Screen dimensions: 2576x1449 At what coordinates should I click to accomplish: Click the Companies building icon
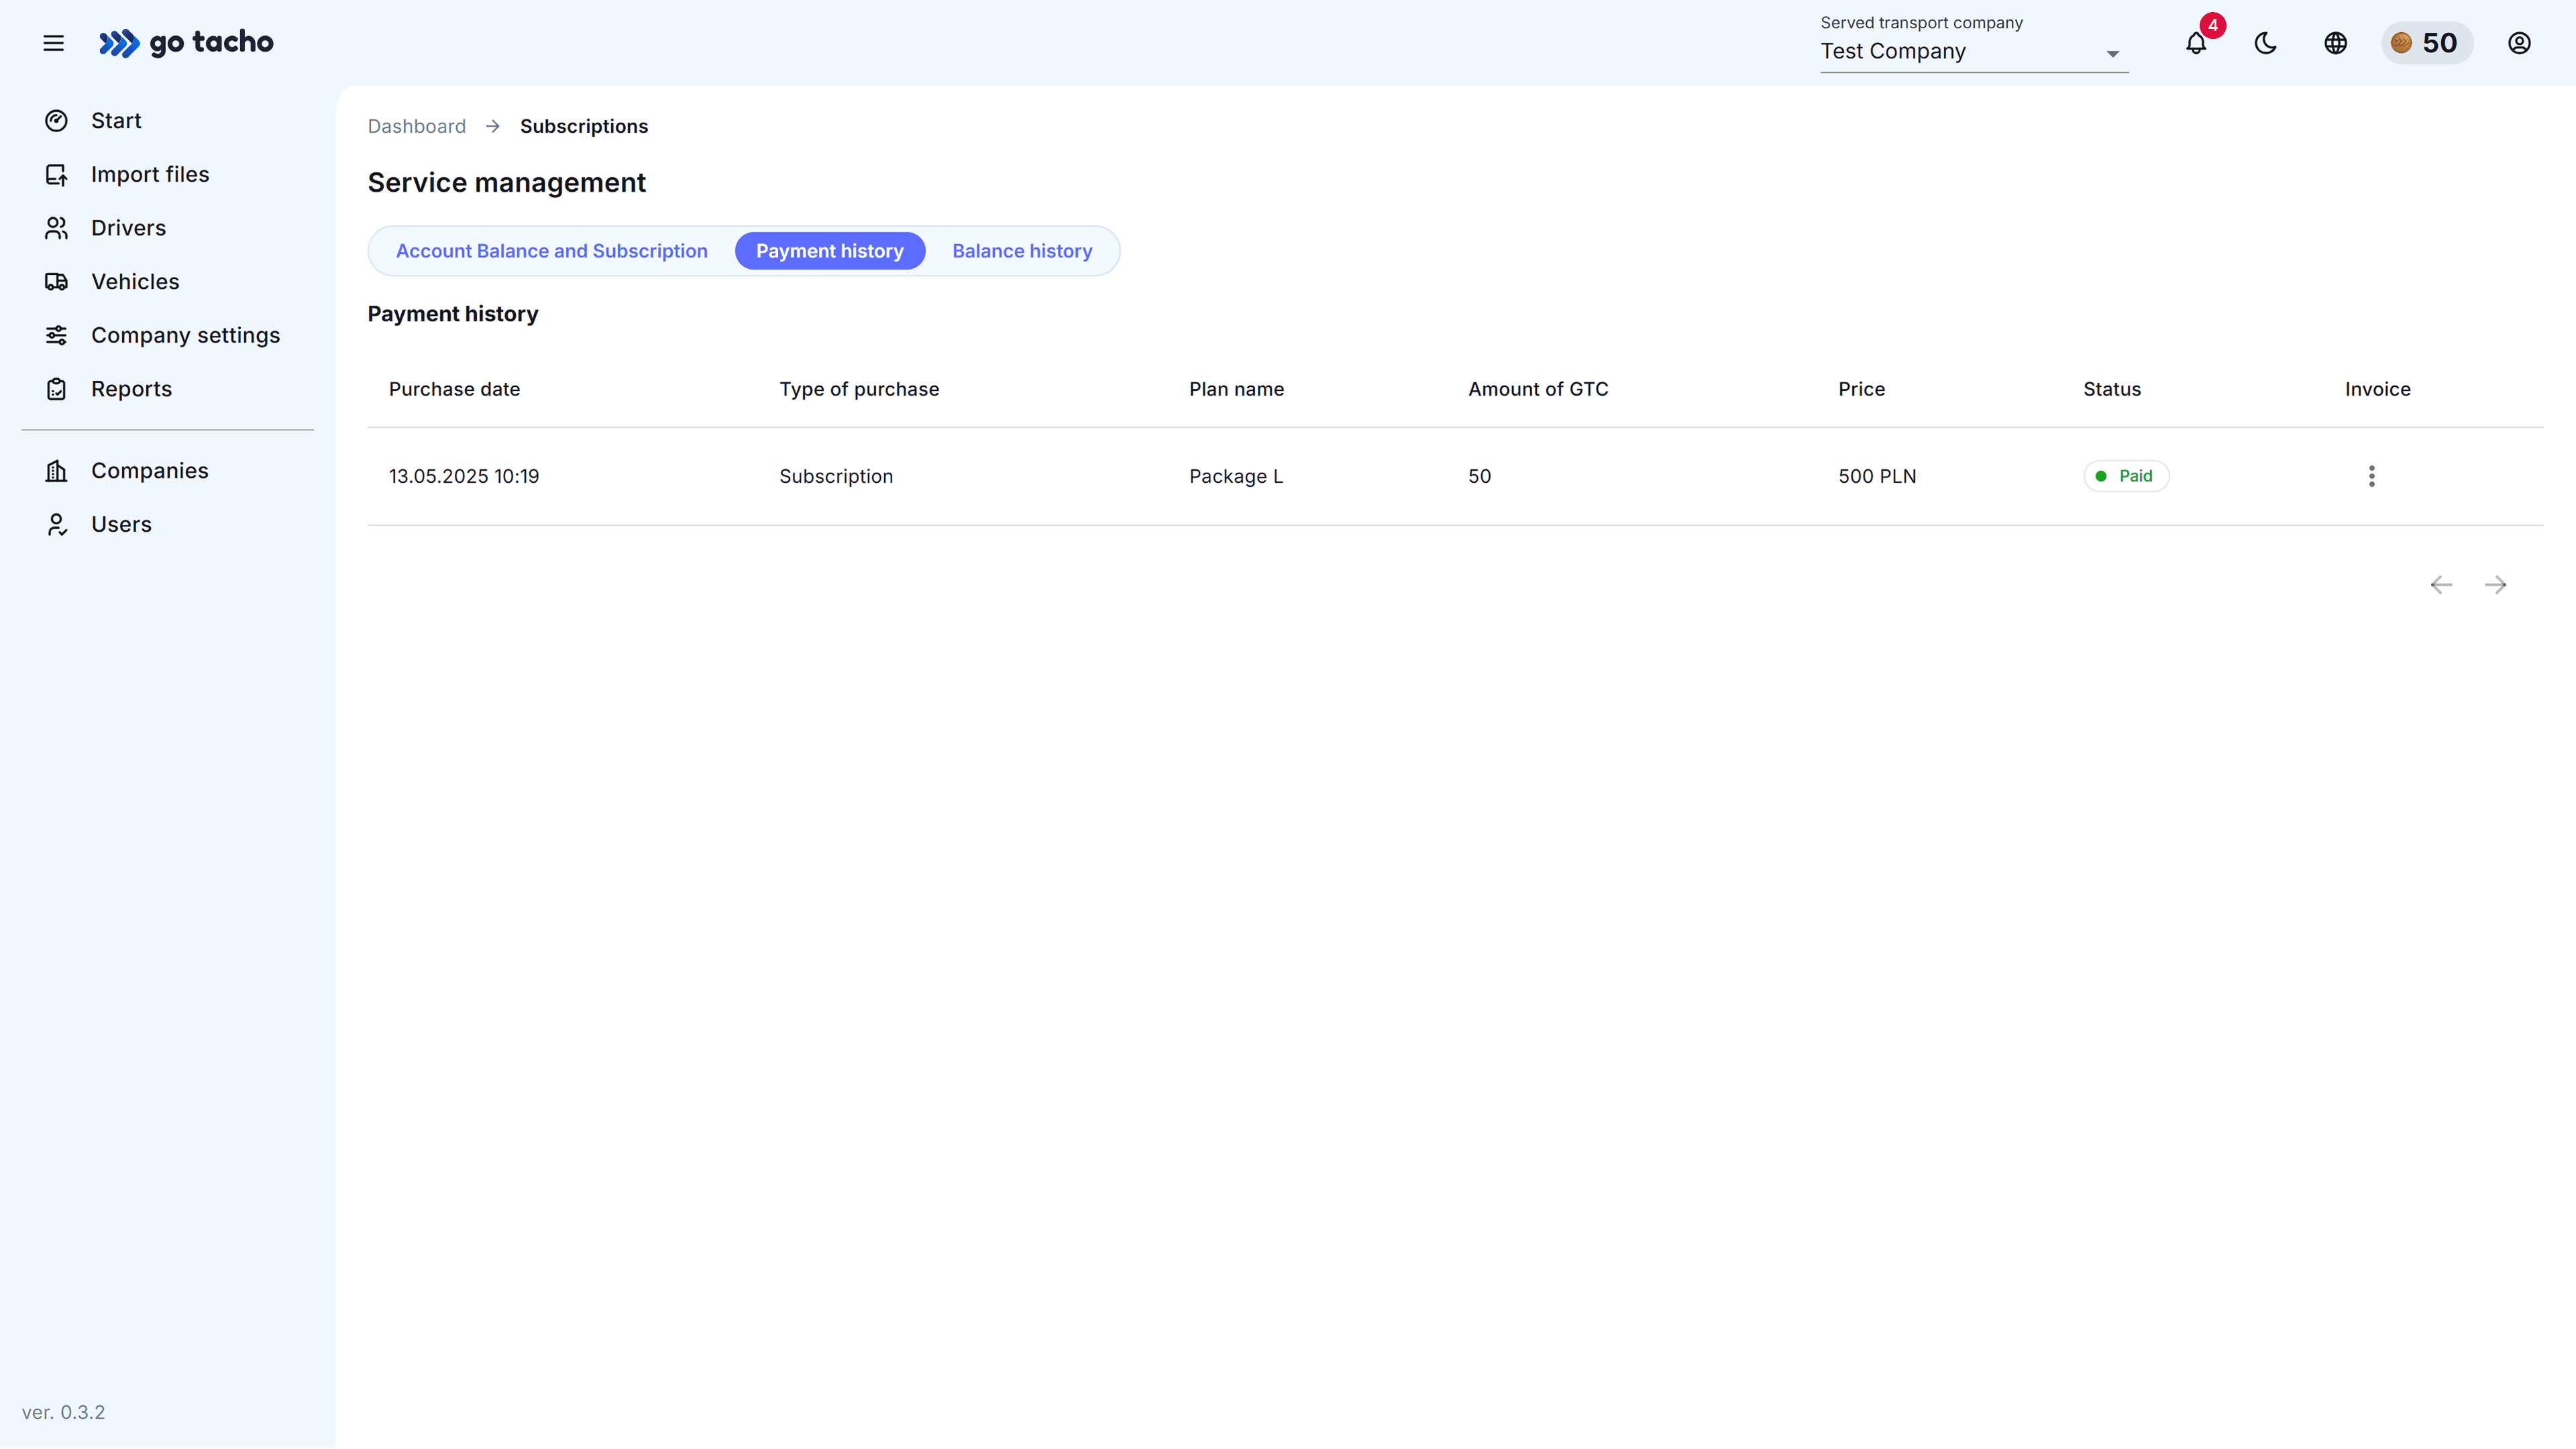pyautogui.click(x=57, y=471)
